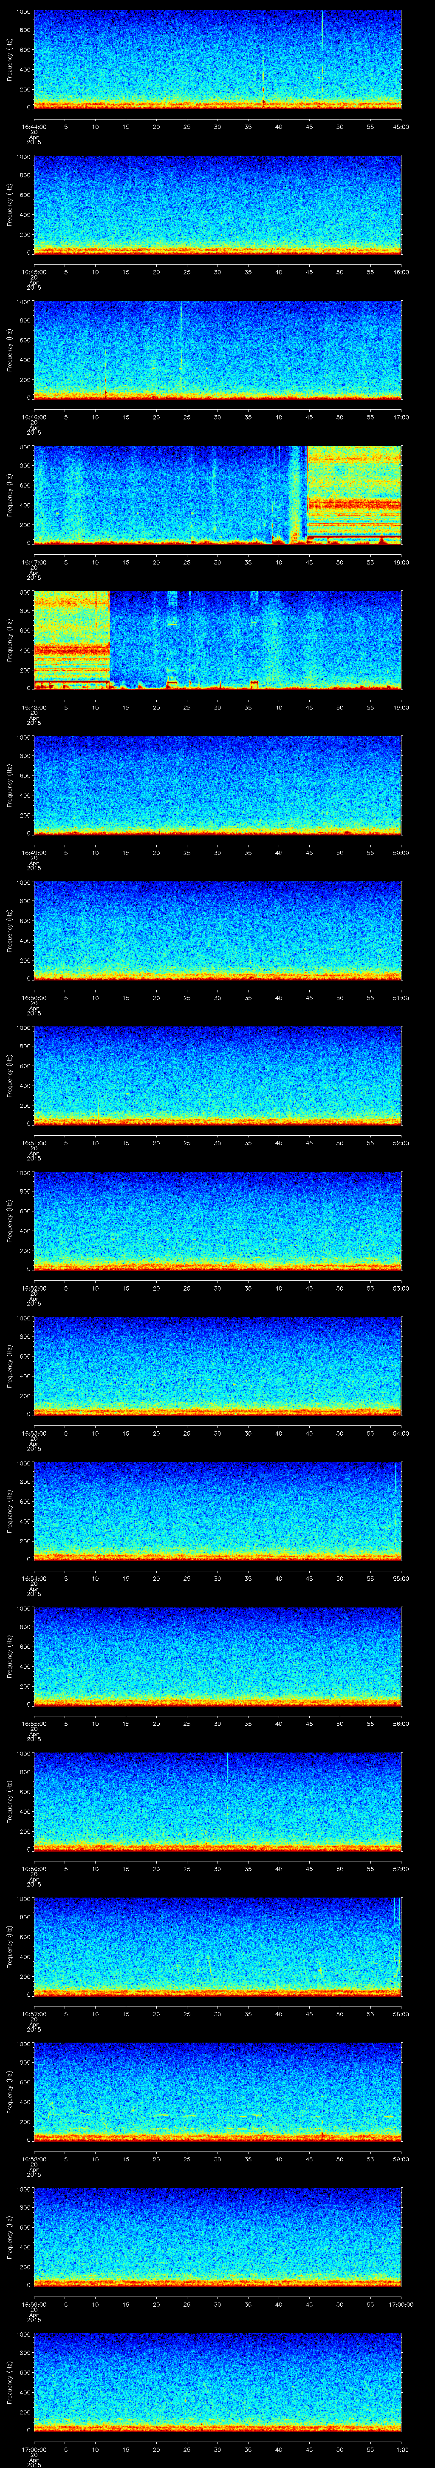
Task: Select the spectrogram panel beginning at 16:54:00
Action: (x=217, y=1512)
